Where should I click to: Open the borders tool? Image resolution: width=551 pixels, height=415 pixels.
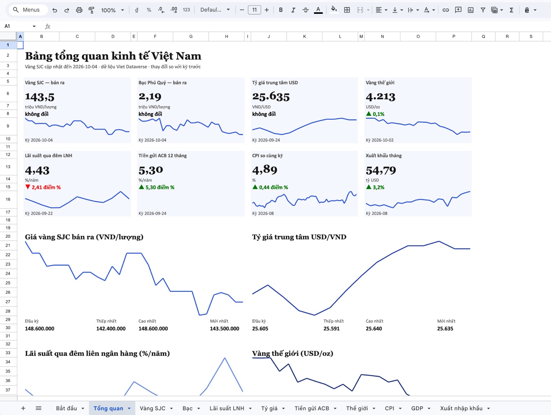point(347,10)
